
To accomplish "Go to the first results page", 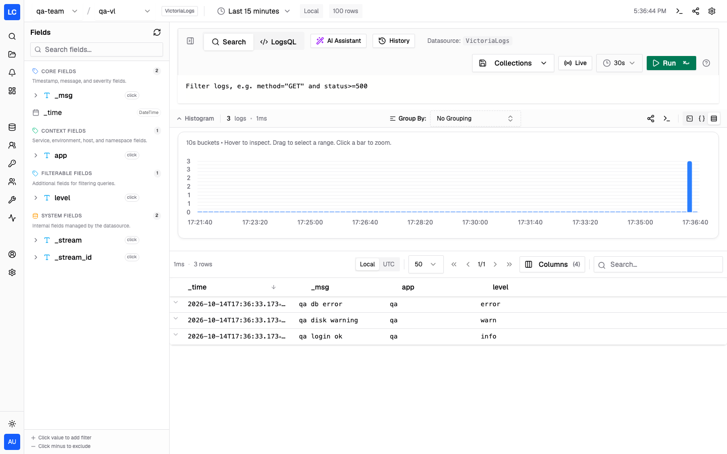I will click(454, 264).
